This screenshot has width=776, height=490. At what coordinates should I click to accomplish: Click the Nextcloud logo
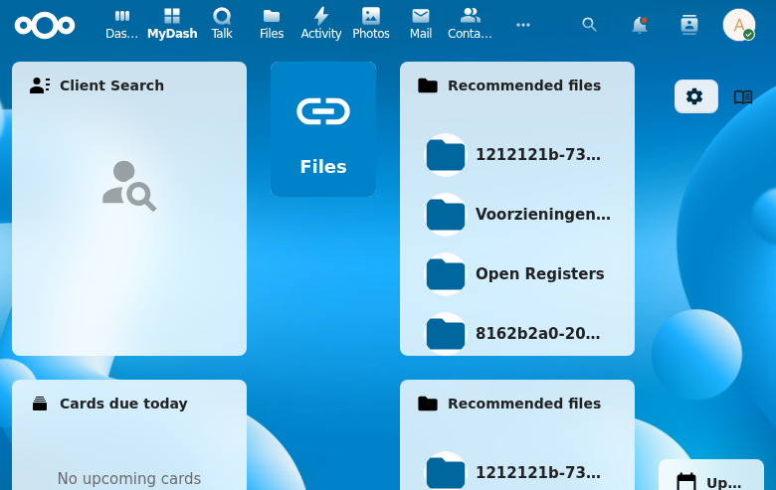[45, 25]
